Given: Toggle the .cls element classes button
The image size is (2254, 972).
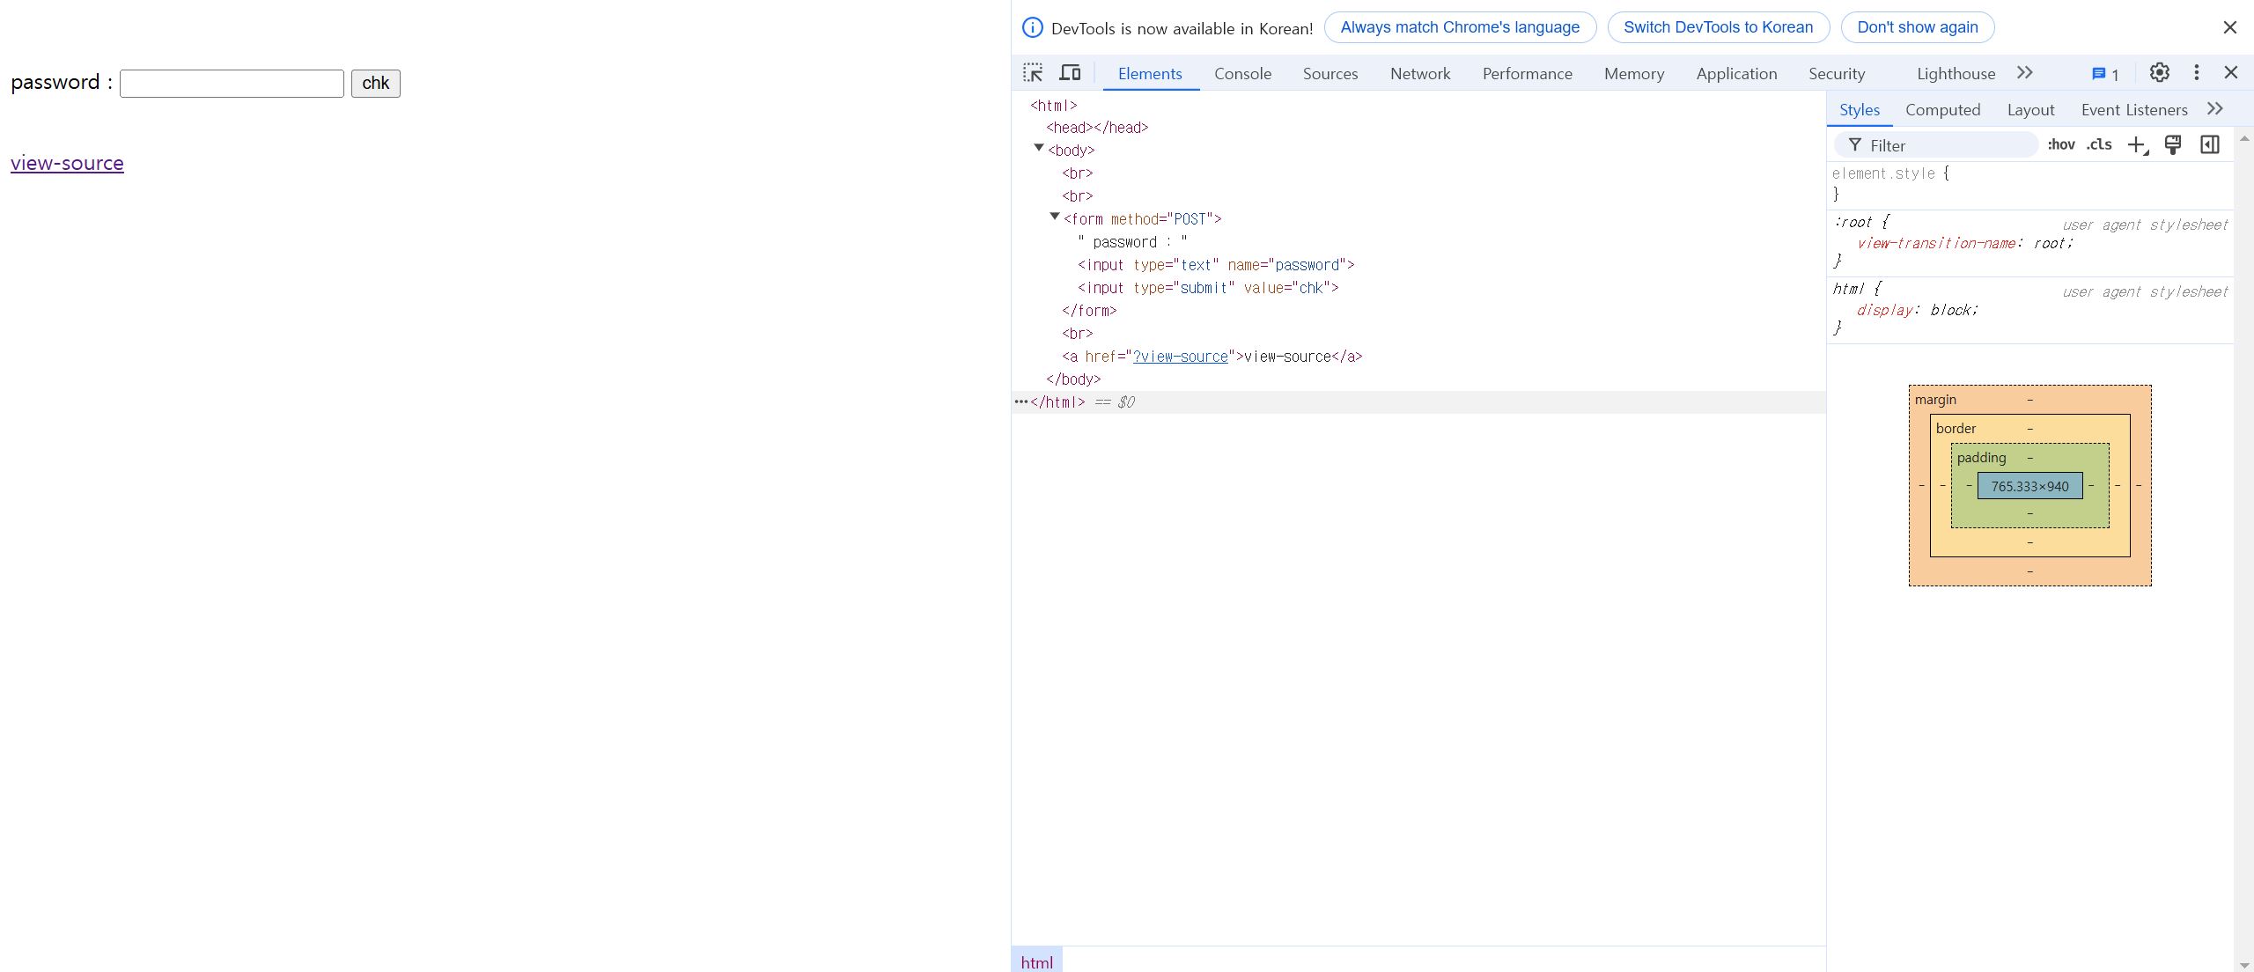Looking at the screenshot, I should [x=2099, y=145].
